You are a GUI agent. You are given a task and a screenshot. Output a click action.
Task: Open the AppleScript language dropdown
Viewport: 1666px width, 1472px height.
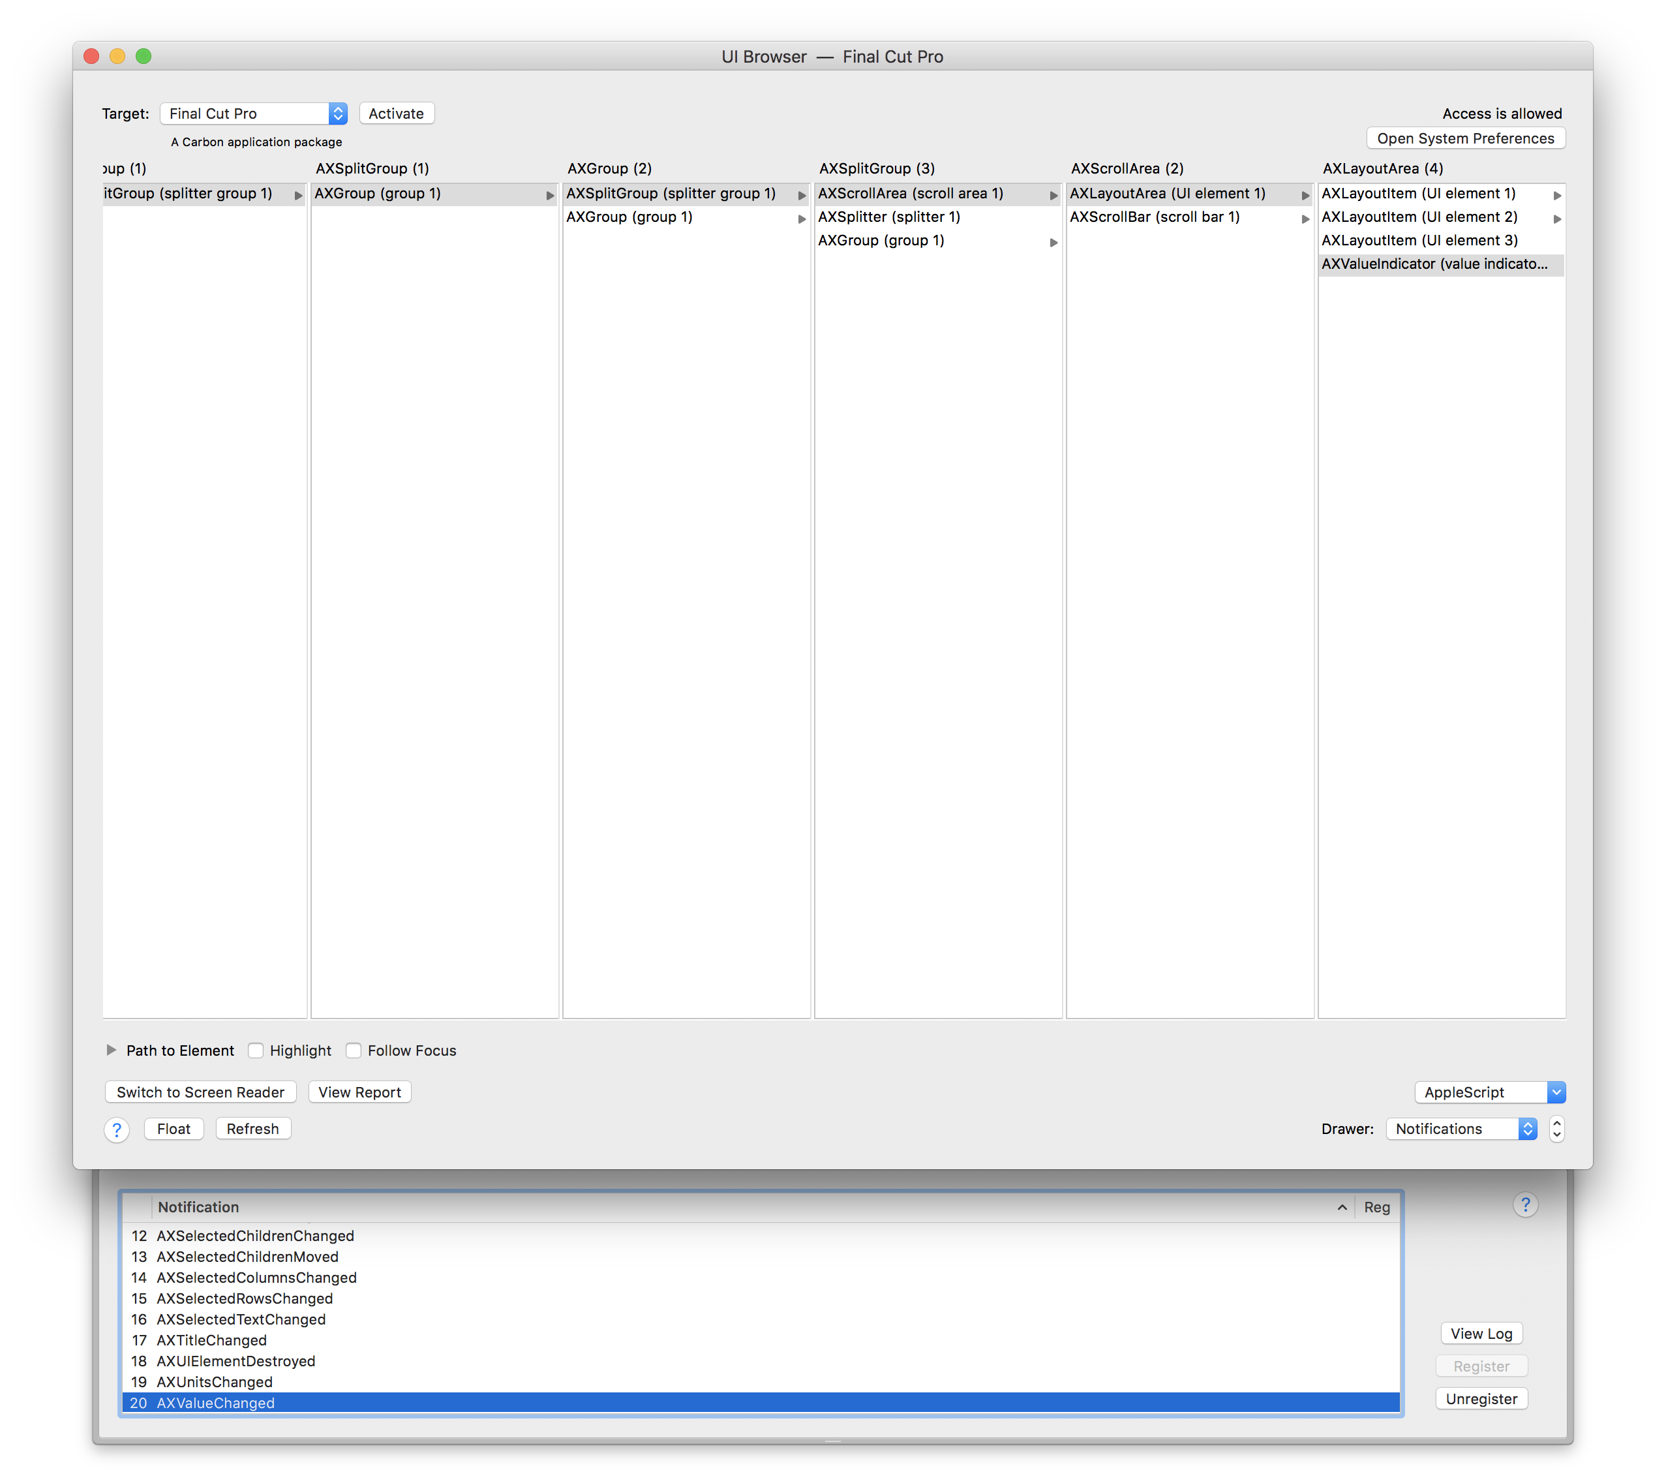1490,1092
